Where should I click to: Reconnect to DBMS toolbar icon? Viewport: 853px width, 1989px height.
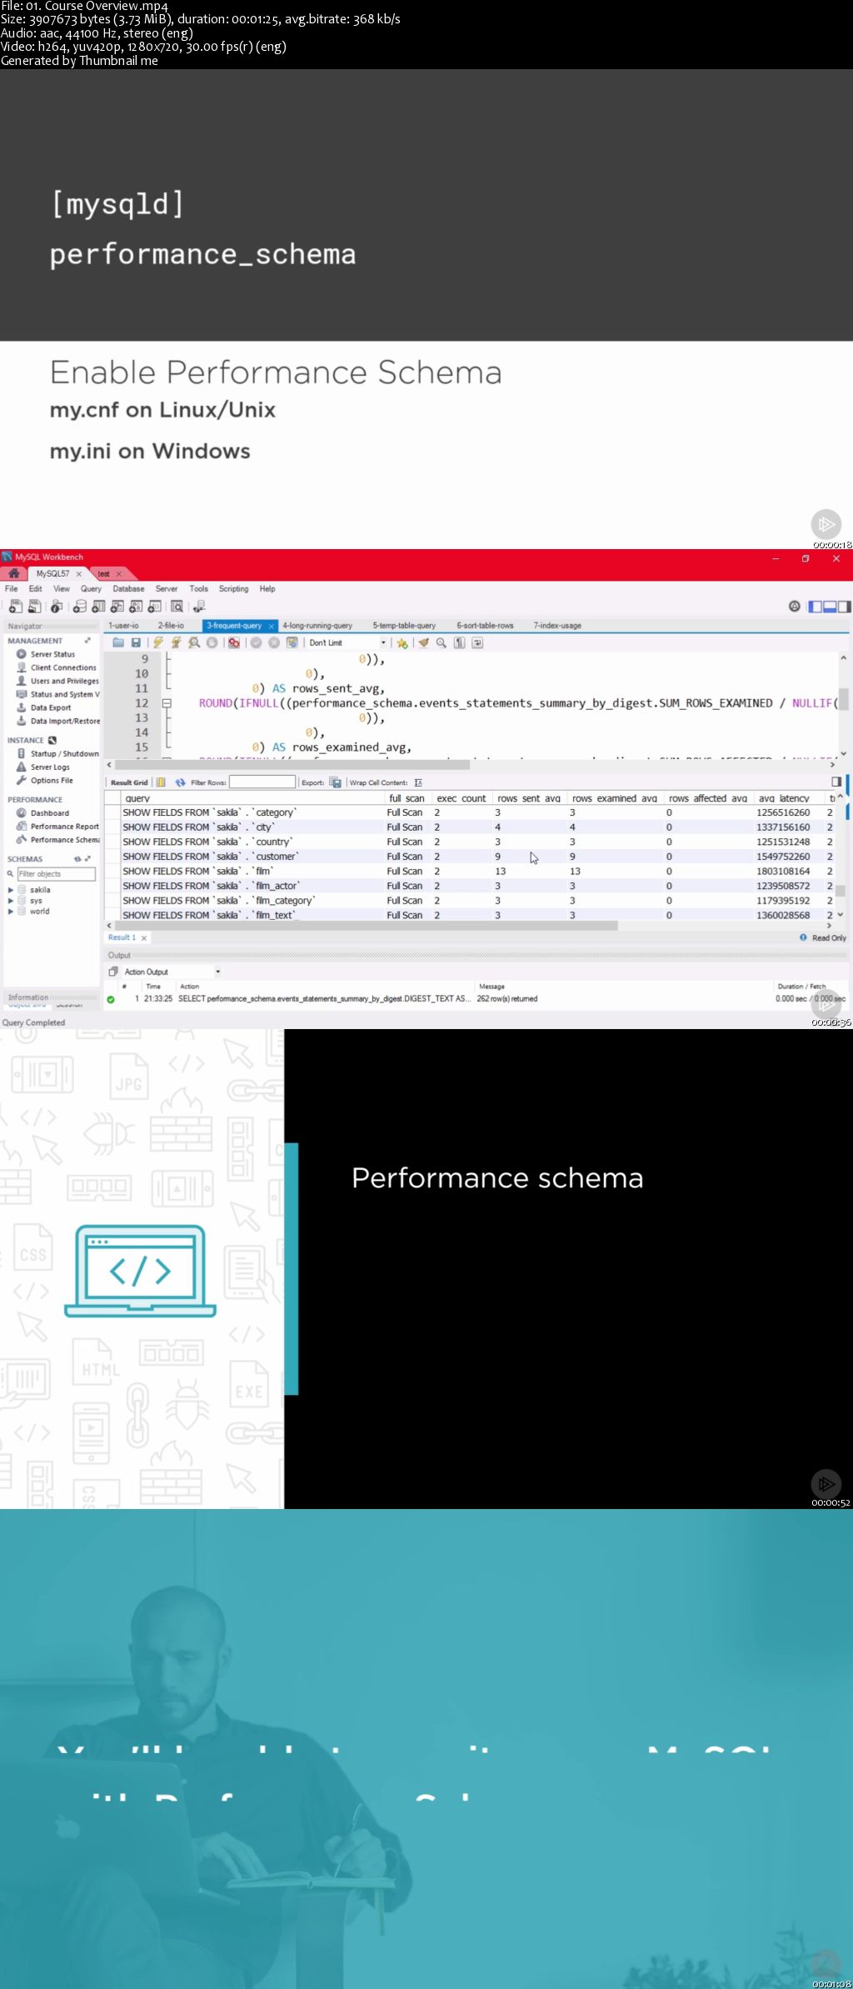(x=198, y=606)
